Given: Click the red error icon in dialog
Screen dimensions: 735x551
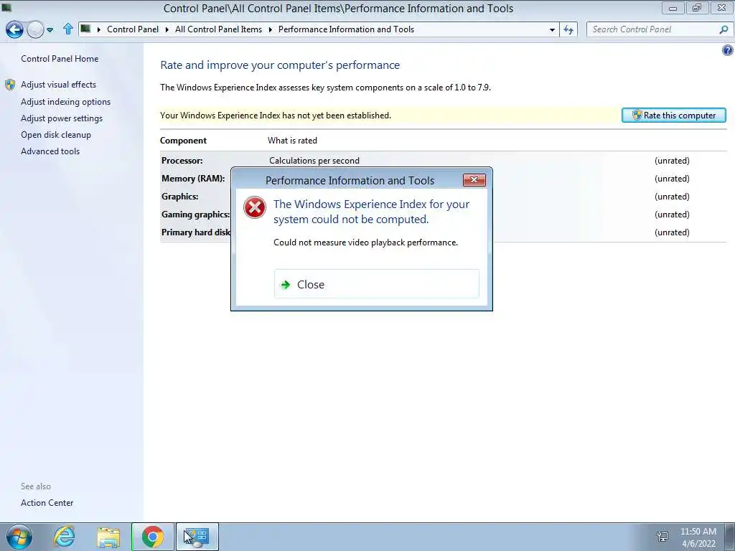Looking at the screenshot, I should tap(255, 207).
